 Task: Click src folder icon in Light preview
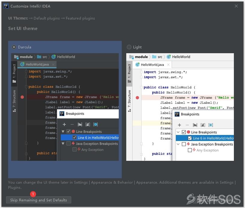[154, 57]
